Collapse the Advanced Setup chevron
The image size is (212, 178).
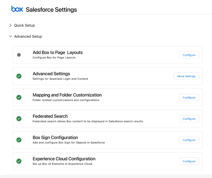[11, 36]
